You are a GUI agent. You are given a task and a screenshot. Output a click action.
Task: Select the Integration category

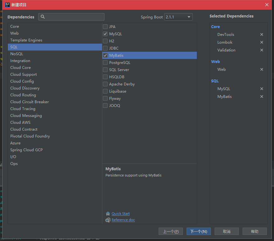(55, 60)
